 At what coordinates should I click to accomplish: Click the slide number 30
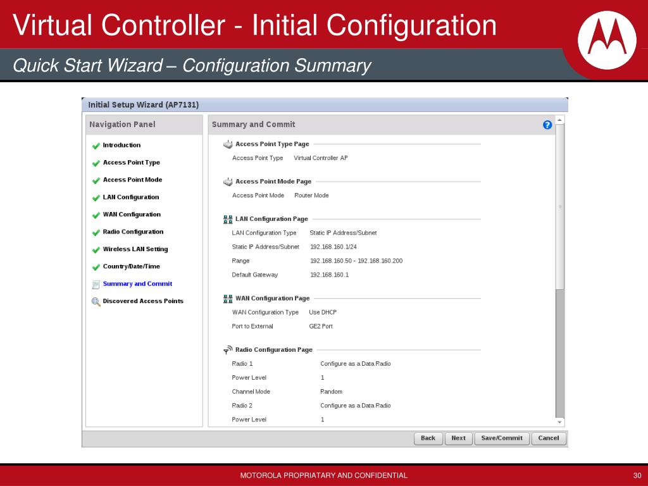637,476
